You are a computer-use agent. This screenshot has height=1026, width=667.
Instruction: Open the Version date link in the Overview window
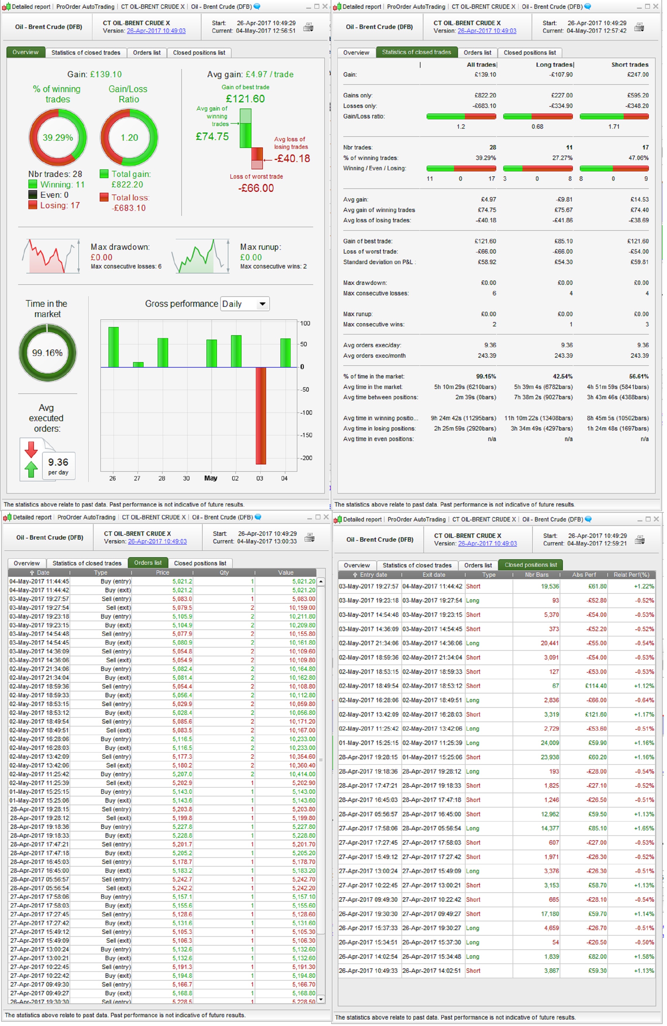tap(156, 31)
